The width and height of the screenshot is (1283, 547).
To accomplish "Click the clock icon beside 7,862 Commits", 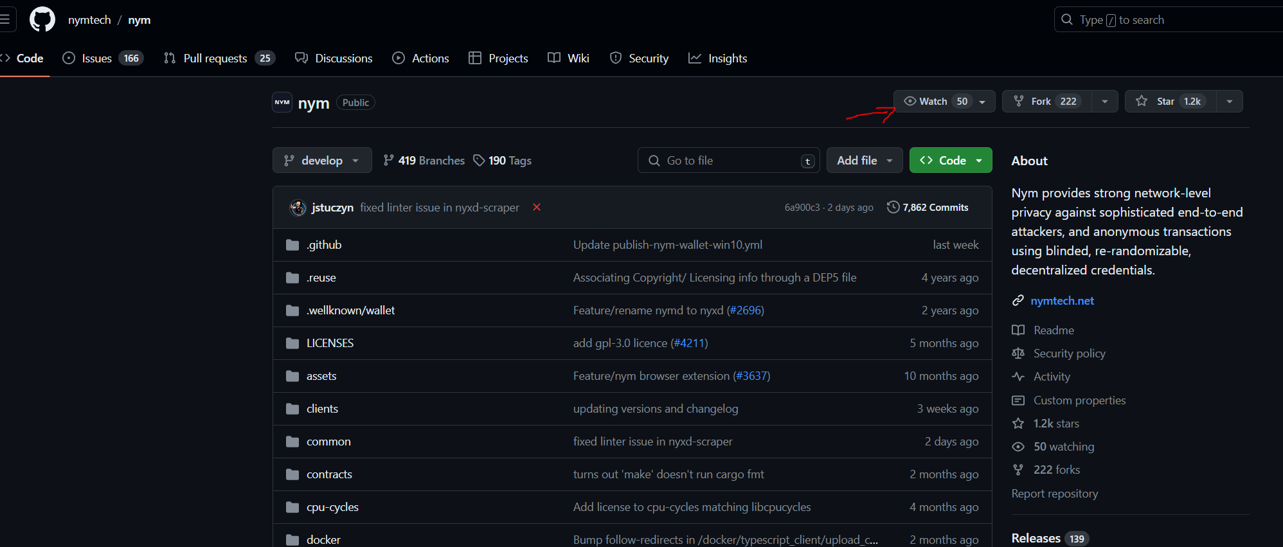I will click(x=893, y=207).
